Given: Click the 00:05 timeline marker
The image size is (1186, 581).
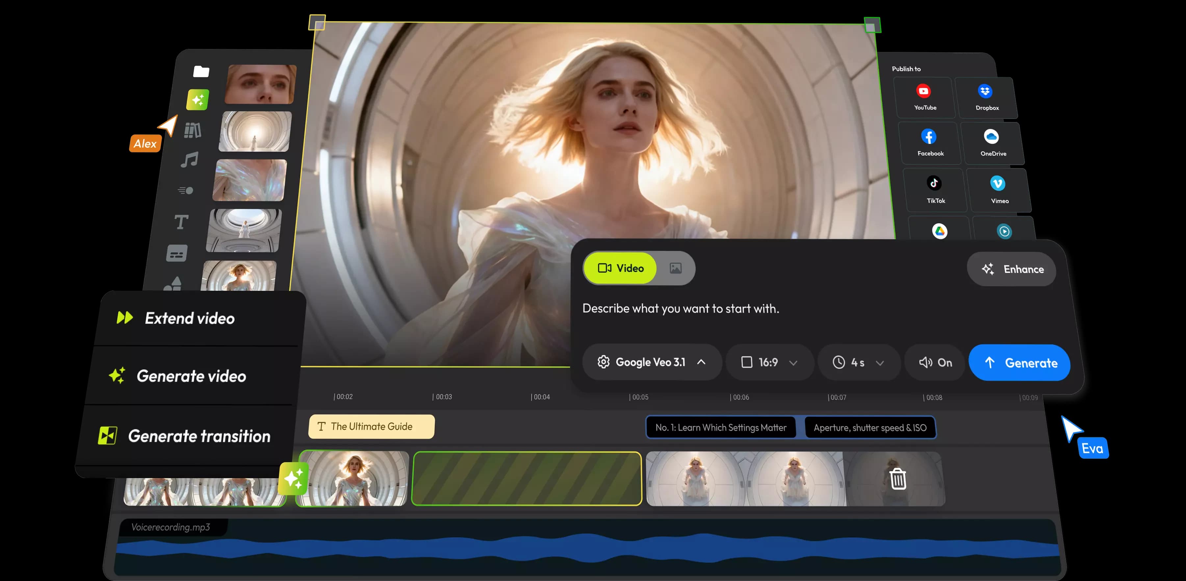Looking at the screenshot, I should [639, 397].
